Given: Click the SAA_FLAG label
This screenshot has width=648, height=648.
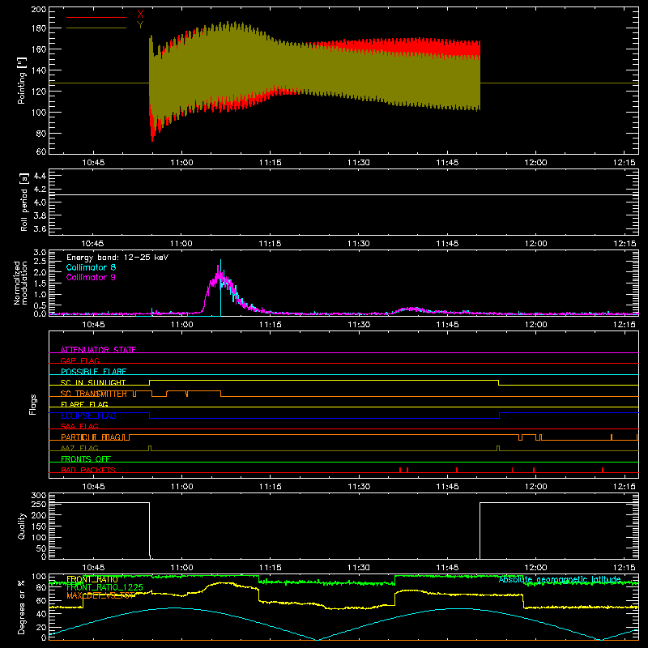Looking at the screenshot, I should click(79, 426).
